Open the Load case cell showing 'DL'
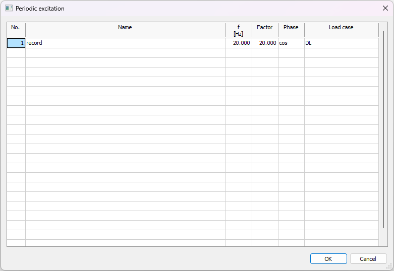The width and height of the screenshot is (394, 271). (341, 43)
